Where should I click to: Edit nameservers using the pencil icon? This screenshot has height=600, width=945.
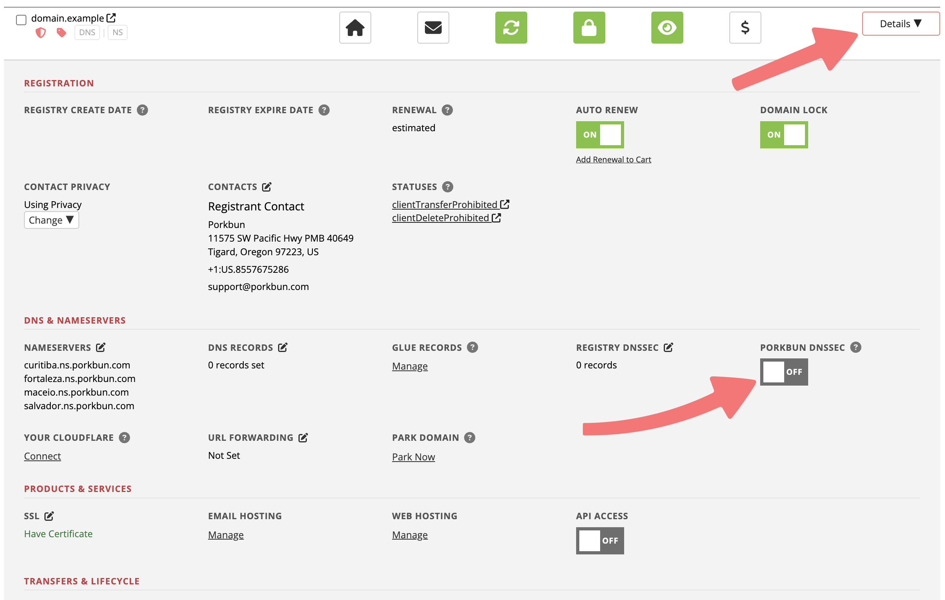click(101, 347)
